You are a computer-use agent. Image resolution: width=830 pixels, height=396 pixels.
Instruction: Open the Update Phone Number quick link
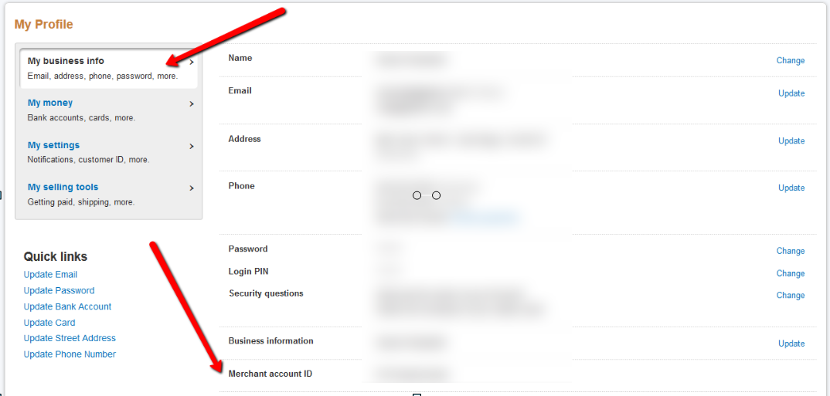pos(70,354)
